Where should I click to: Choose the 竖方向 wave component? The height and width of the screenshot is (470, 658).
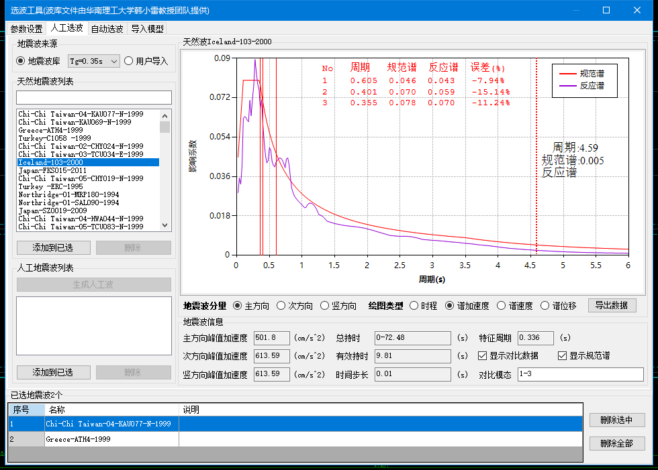pos(326,306)
